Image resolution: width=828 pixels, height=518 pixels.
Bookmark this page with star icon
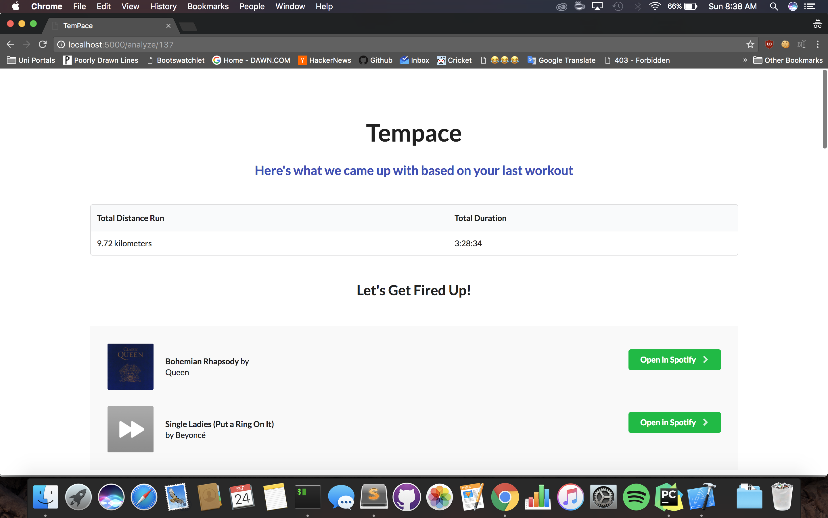[x=750, y=45]
